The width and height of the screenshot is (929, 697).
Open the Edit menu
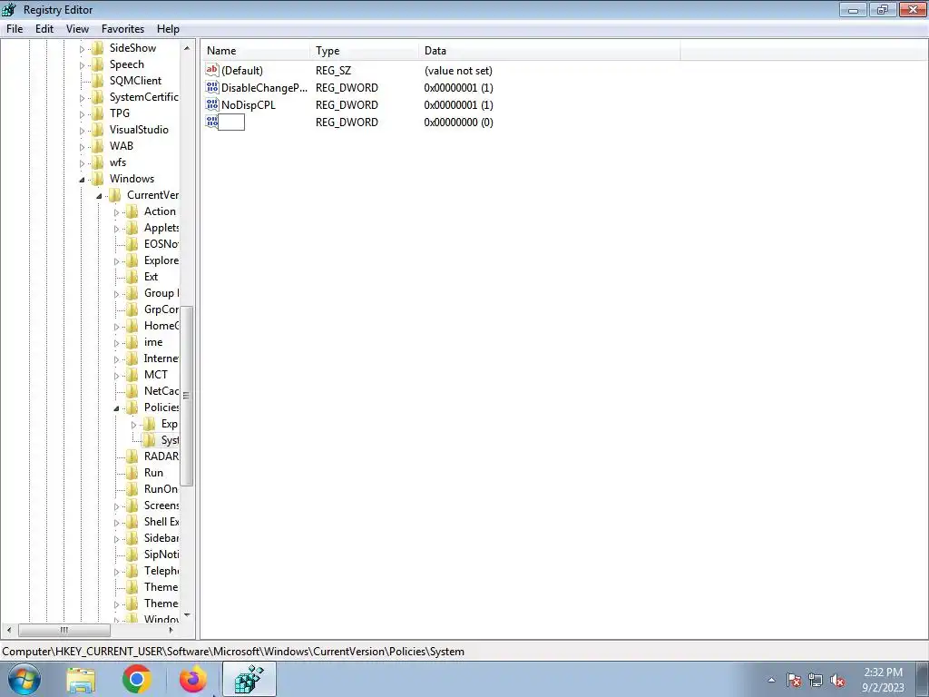[x=44, y=28]
